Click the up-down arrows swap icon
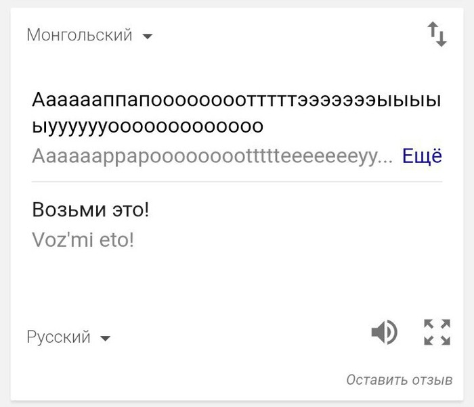Image resolution: width=474 pixels, height=407 pixels. coord(437,34)
